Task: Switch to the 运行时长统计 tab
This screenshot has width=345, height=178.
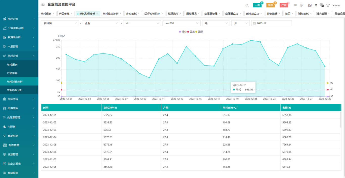Action: coord(154,14)
